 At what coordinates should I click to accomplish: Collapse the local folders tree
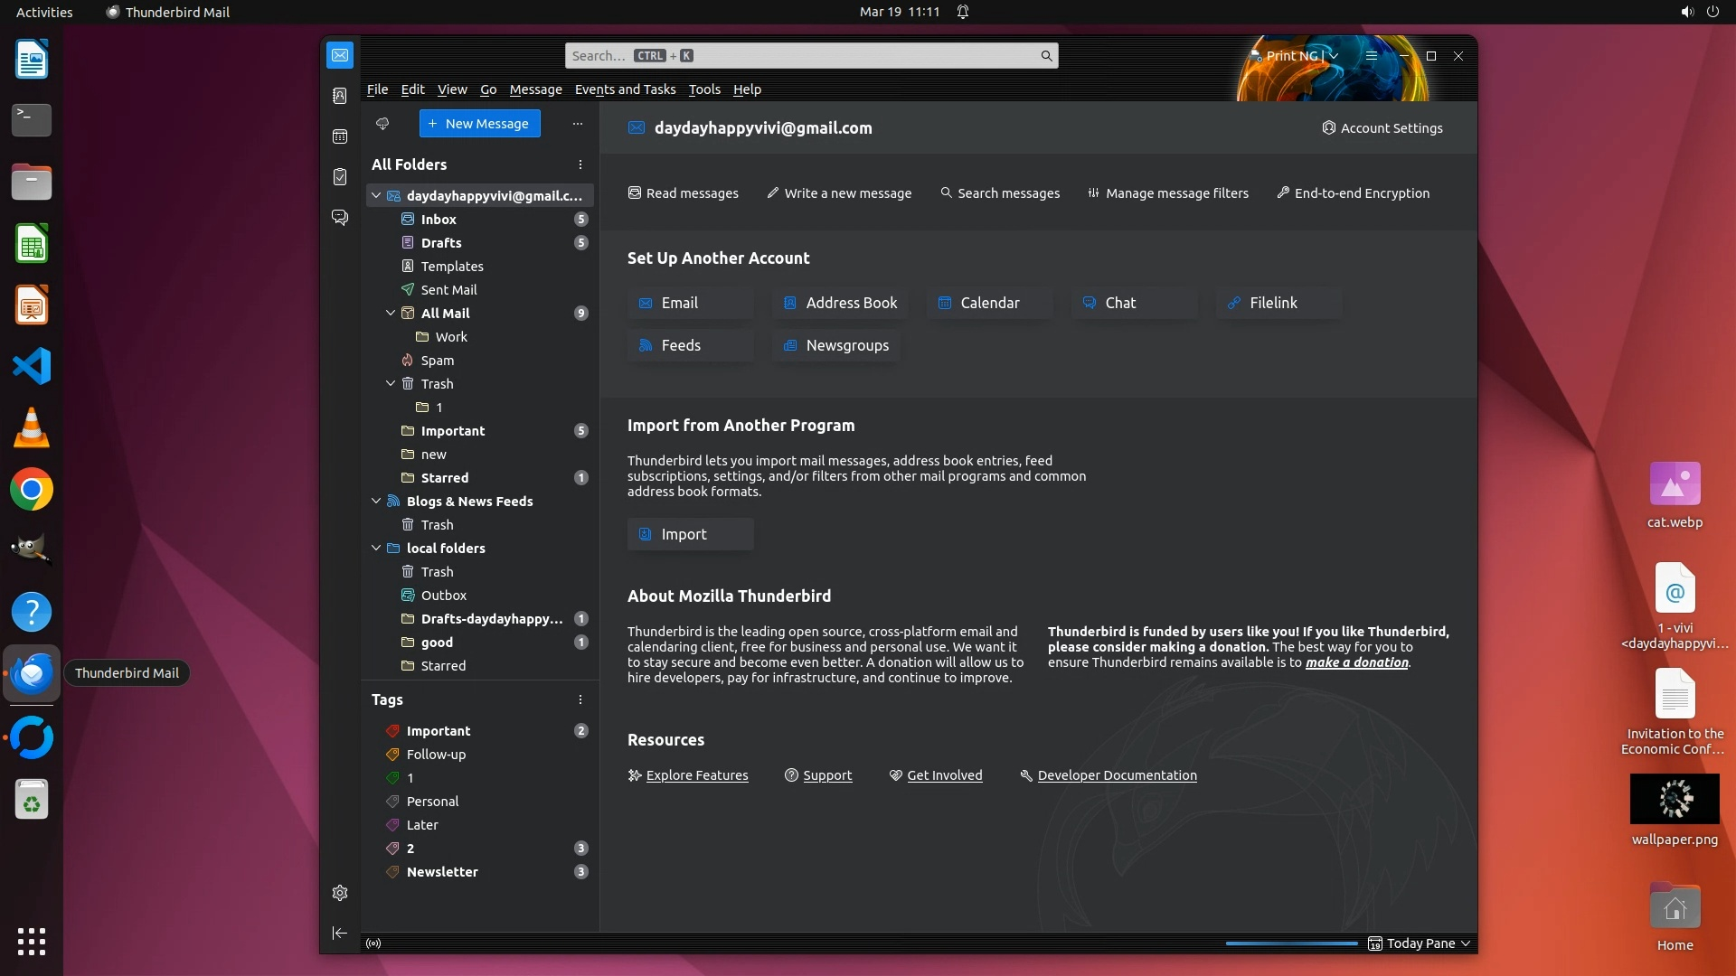point(376,548)
